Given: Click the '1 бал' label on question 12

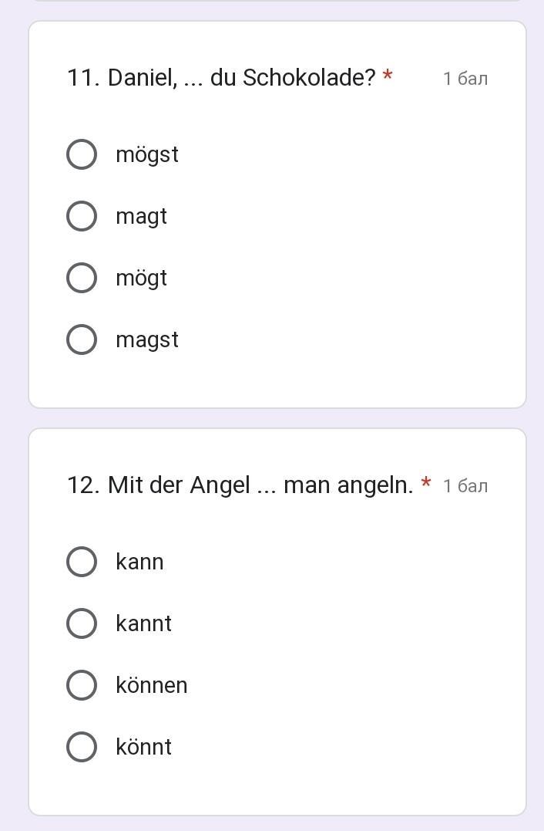Looking at the screenshot, I should (465, 486).
